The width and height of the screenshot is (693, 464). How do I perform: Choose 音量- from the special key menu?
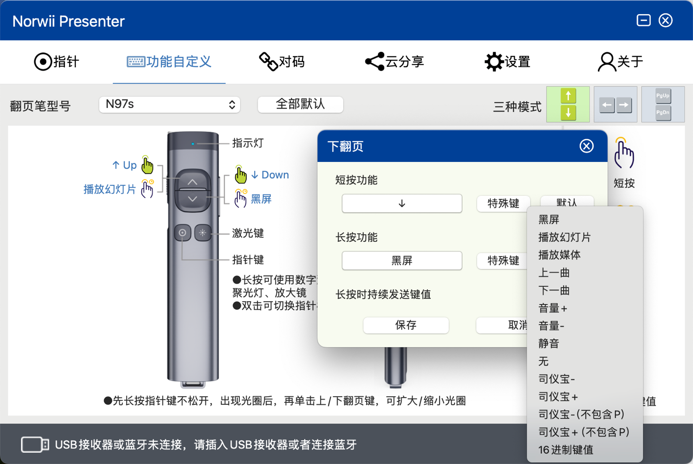point(585,326)
